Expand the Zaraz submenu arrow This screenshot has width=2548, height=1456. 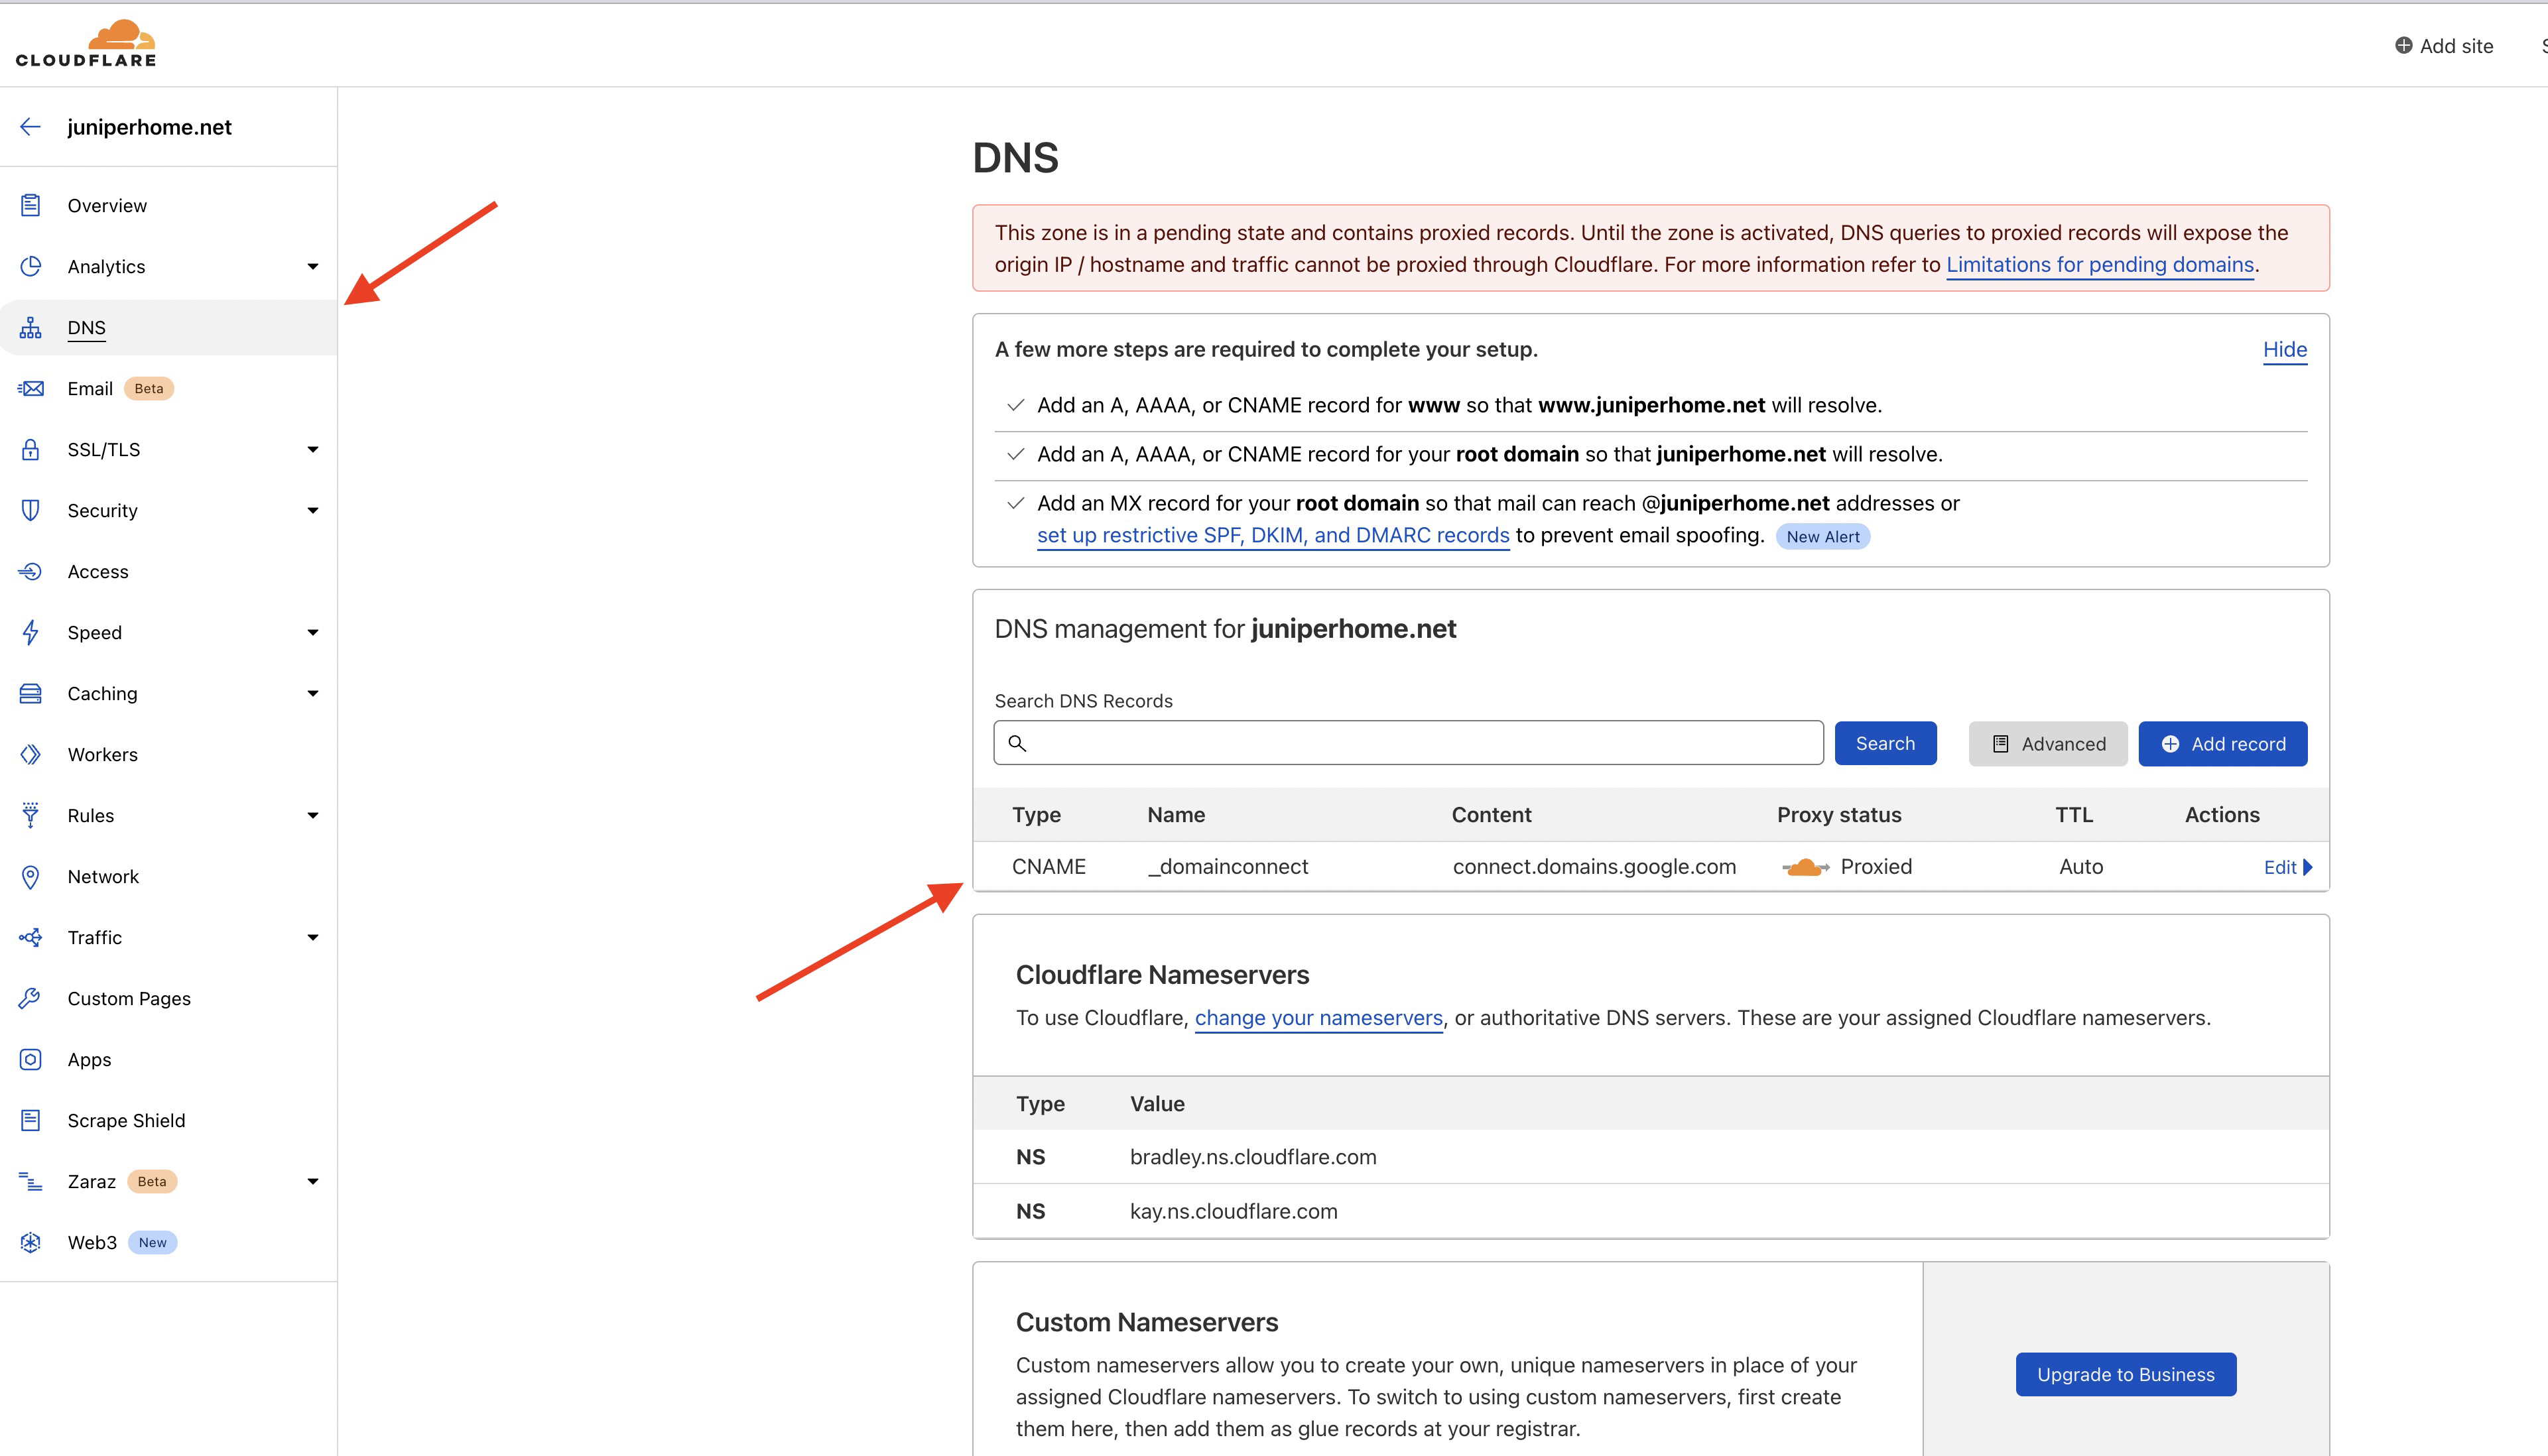click(x=313, y=1181)
